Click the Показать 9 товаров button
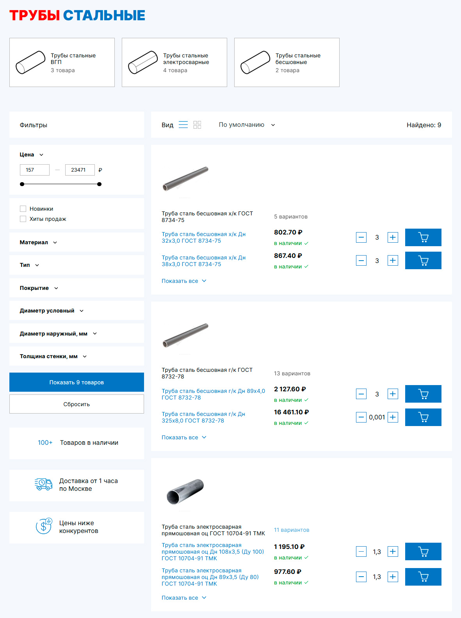Screen dimensions: 461x618 pyautogui.click(x=77, y=382)
